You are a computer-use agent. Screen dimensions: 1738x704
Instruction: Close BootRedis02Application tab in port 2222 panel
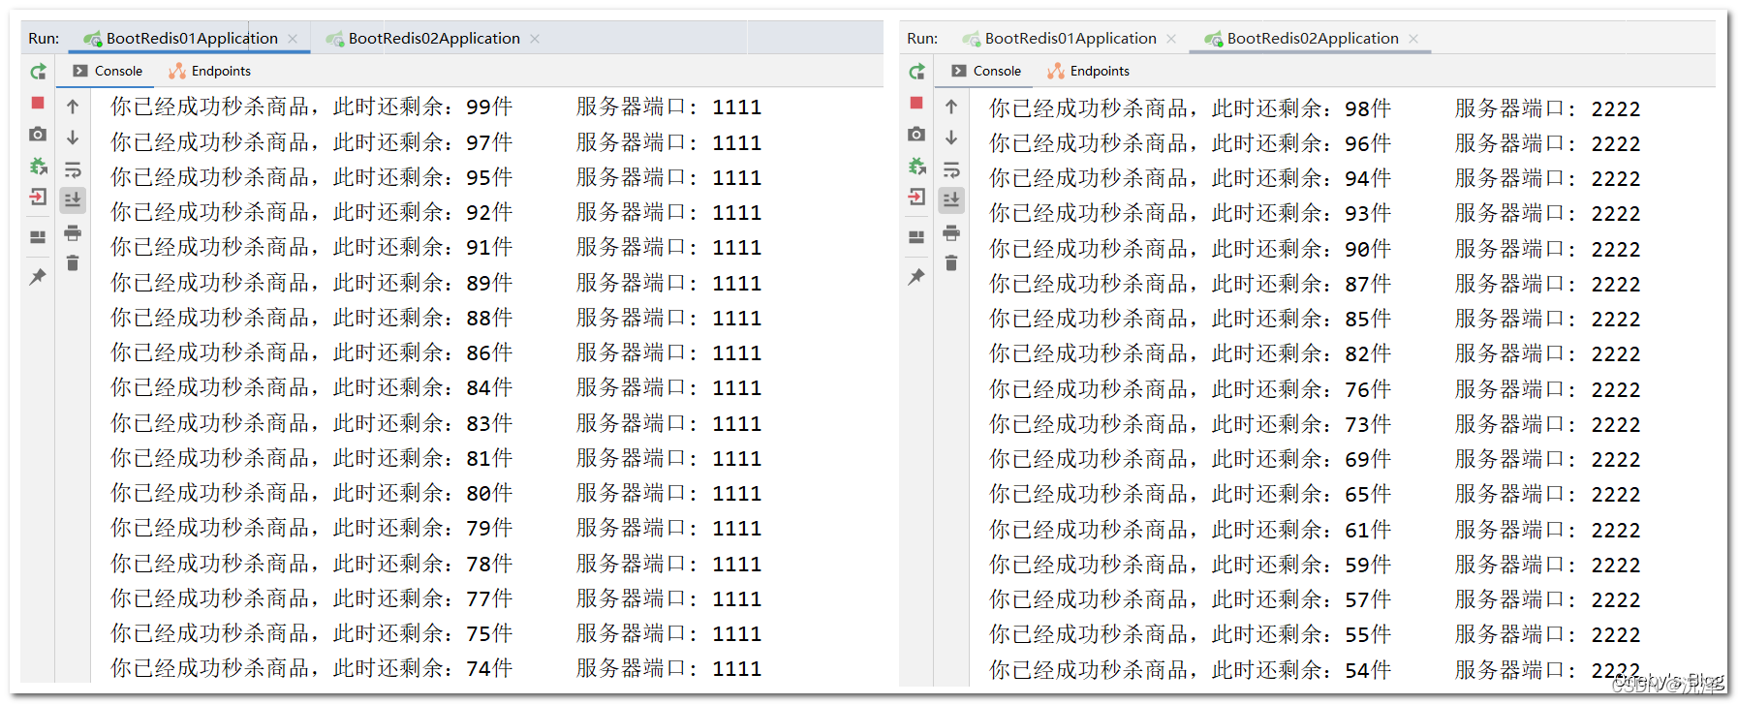[x=1413, y=39]
